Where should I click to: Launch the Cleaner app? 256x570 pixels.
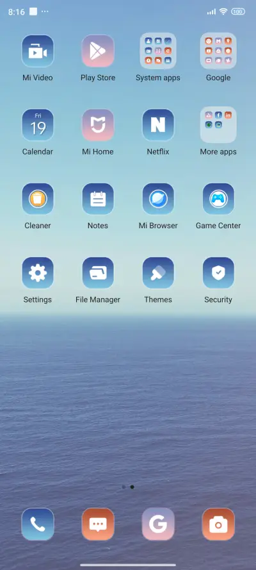(38, 199)
